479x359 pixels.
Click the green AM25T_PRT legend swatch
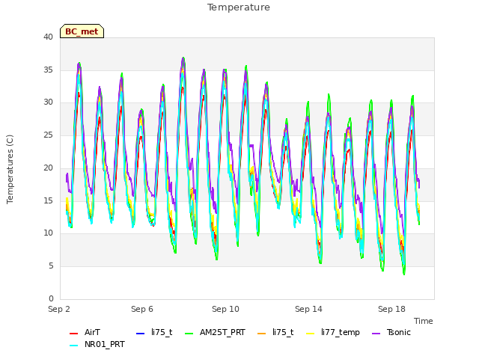[189, 333]
